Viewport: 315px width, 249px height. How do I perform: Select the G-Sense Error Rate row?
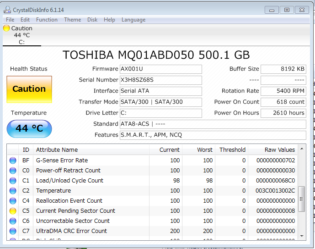pyautogui.click(x=152, y=160)
